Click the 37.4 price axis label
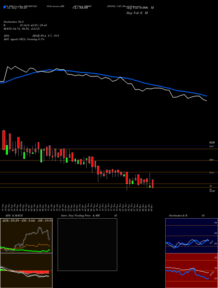Screen dimensions: 218x288 [211, 173]
